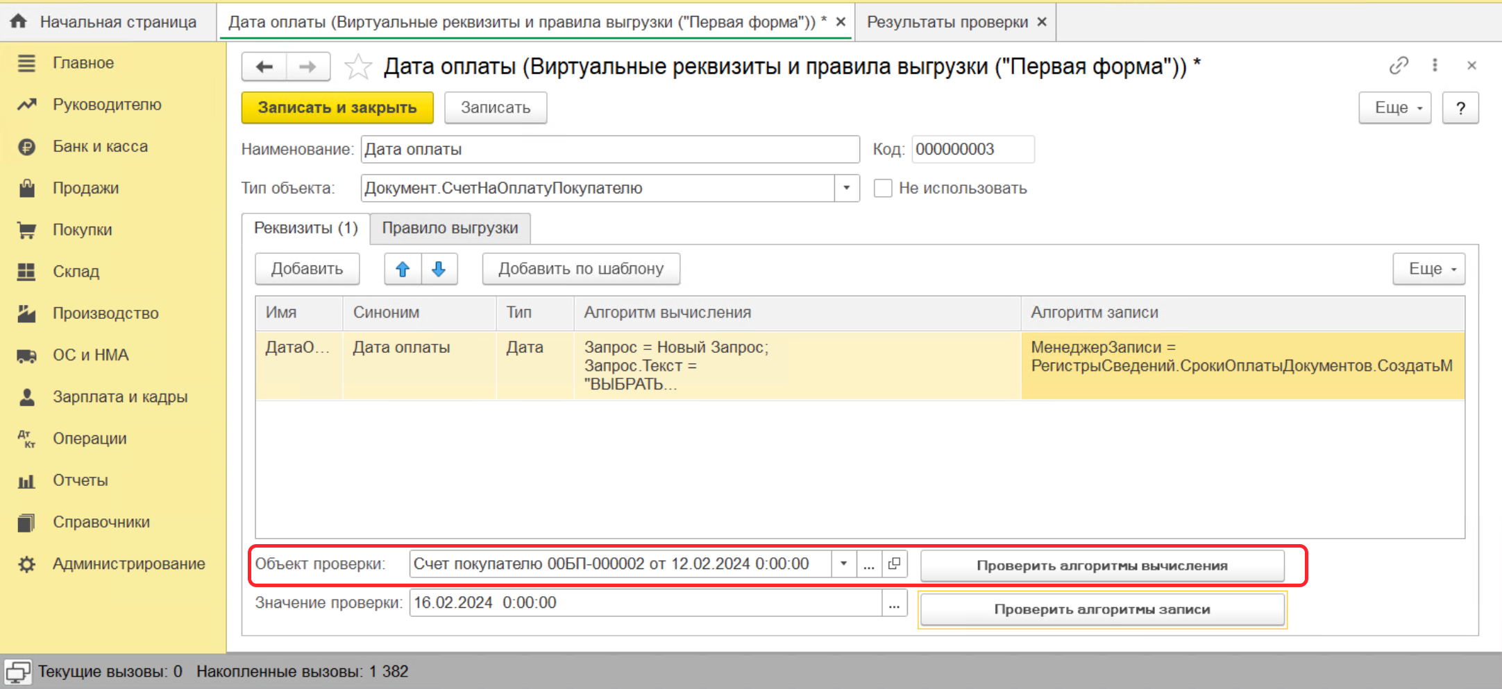Close the Результаты проверки tab
1502x689 pixels.
(x=1042, y=21)
